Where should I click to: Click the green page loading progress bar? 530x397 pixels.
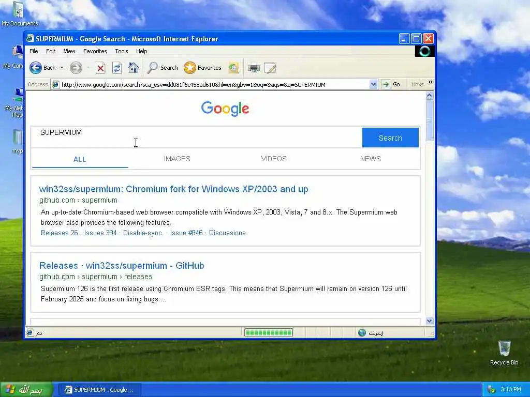[269, 333]
